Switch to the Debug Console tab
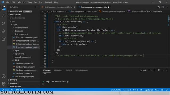This screenshot has width=170, height=95. [82, 70]
